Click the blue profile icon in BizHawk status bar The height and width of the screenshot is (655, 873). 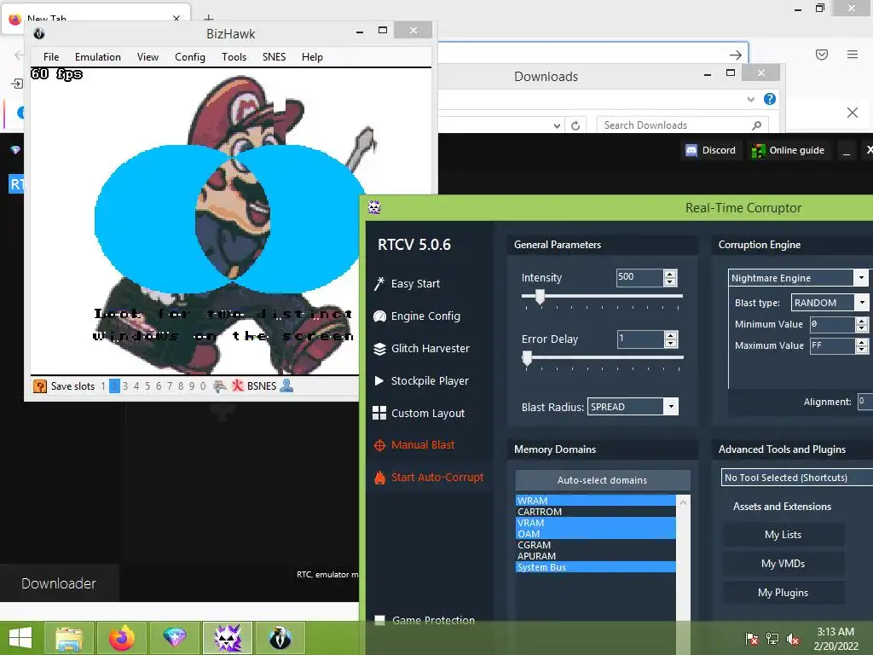tap(286, 386)
